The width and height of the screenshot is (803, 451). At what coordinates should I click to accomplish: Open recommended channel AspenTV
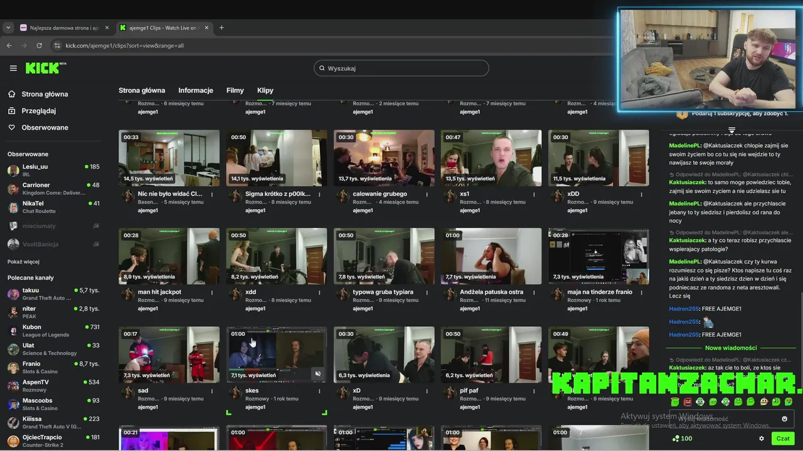(53, 385)
